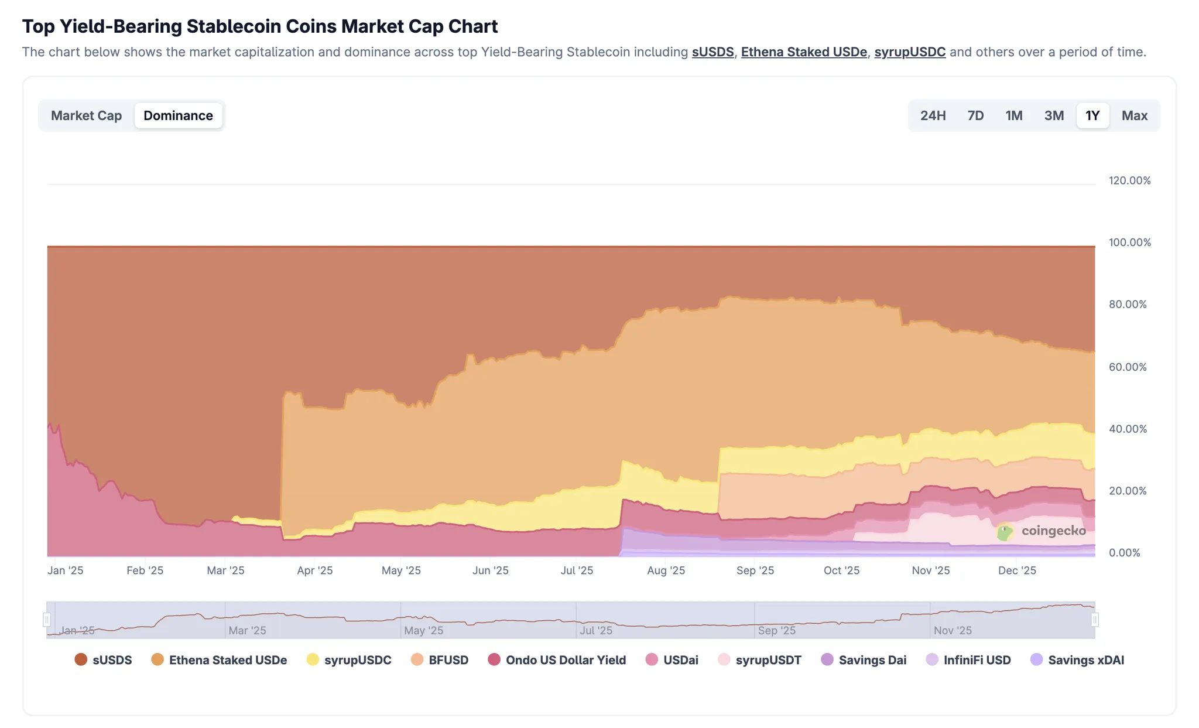Screen dimensions: 1199x728
Task: Open the sUSDS link in description
Action: click(x=712, y=52)
